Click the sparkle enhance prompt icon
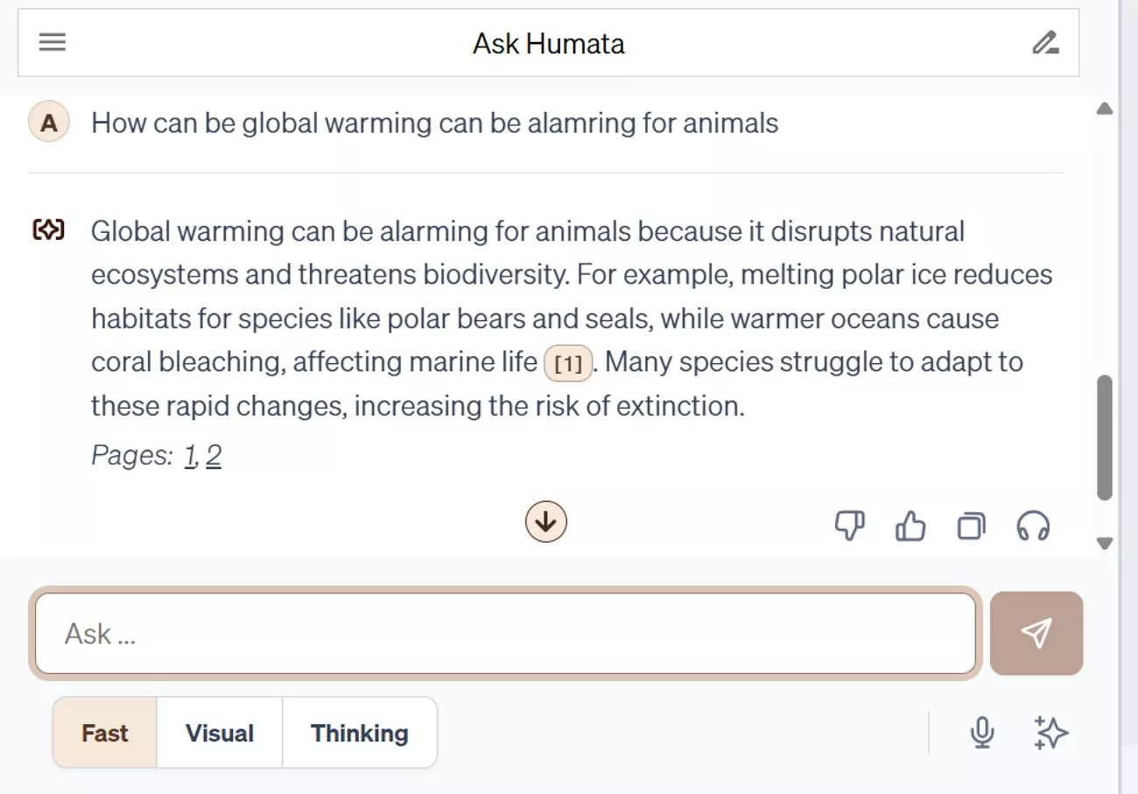Viewport: 1138px width, 794px height. pos(1050,733)
